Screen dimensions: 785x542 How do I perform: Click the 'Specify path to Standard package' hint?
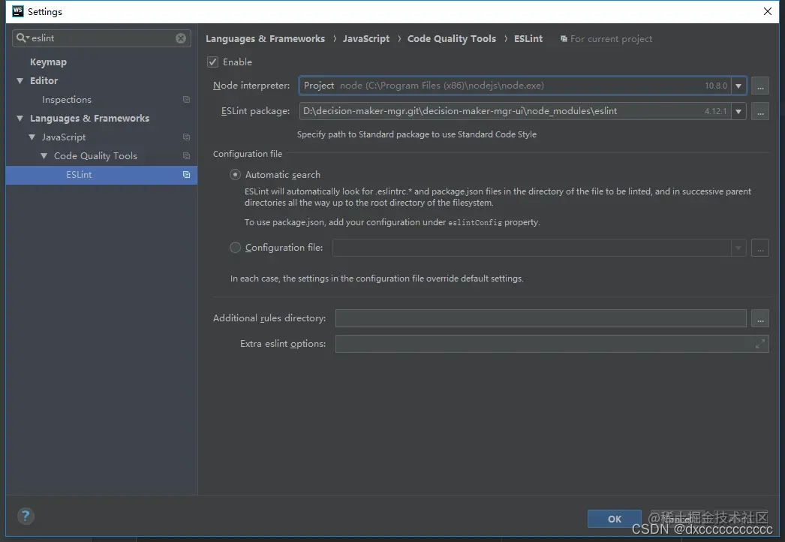(x=417, y=134)
